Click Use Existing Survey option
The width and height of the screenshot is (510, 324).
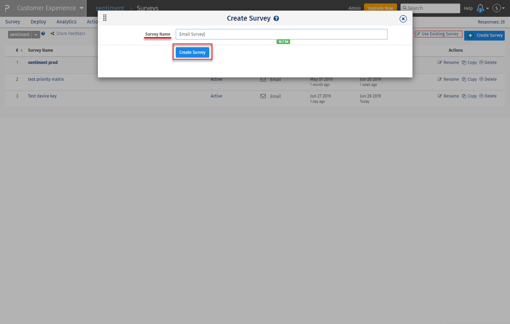point(438,34)
